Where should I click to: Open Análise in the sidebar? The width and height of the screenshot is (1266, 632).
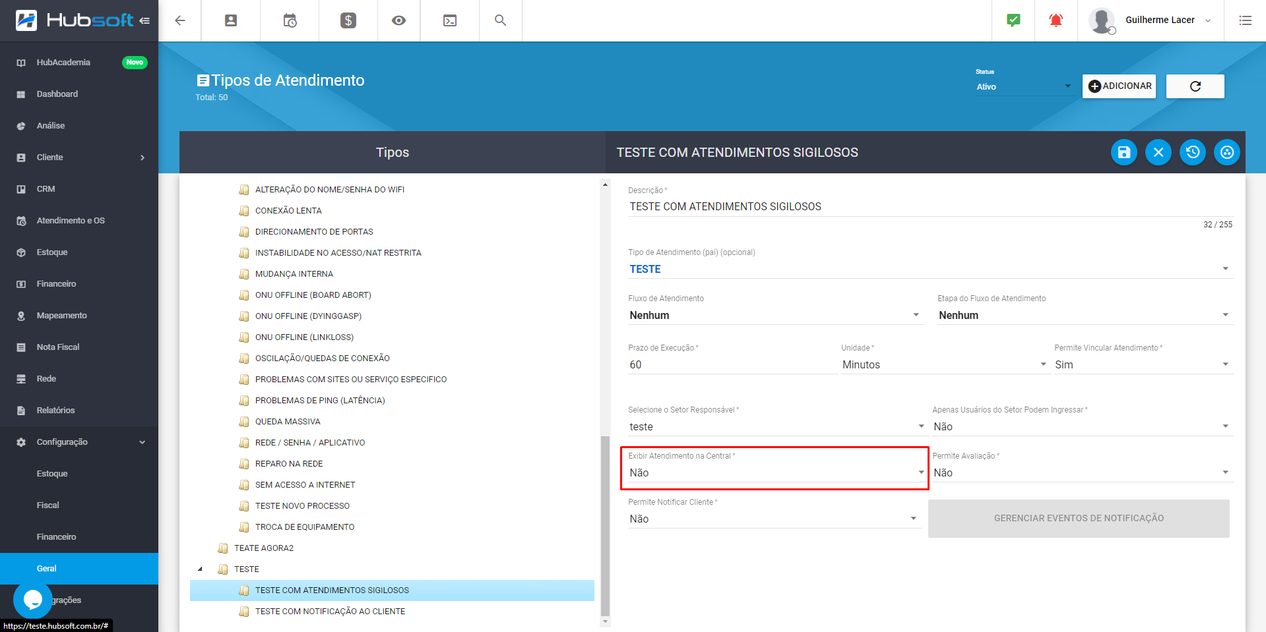point(79,126)
